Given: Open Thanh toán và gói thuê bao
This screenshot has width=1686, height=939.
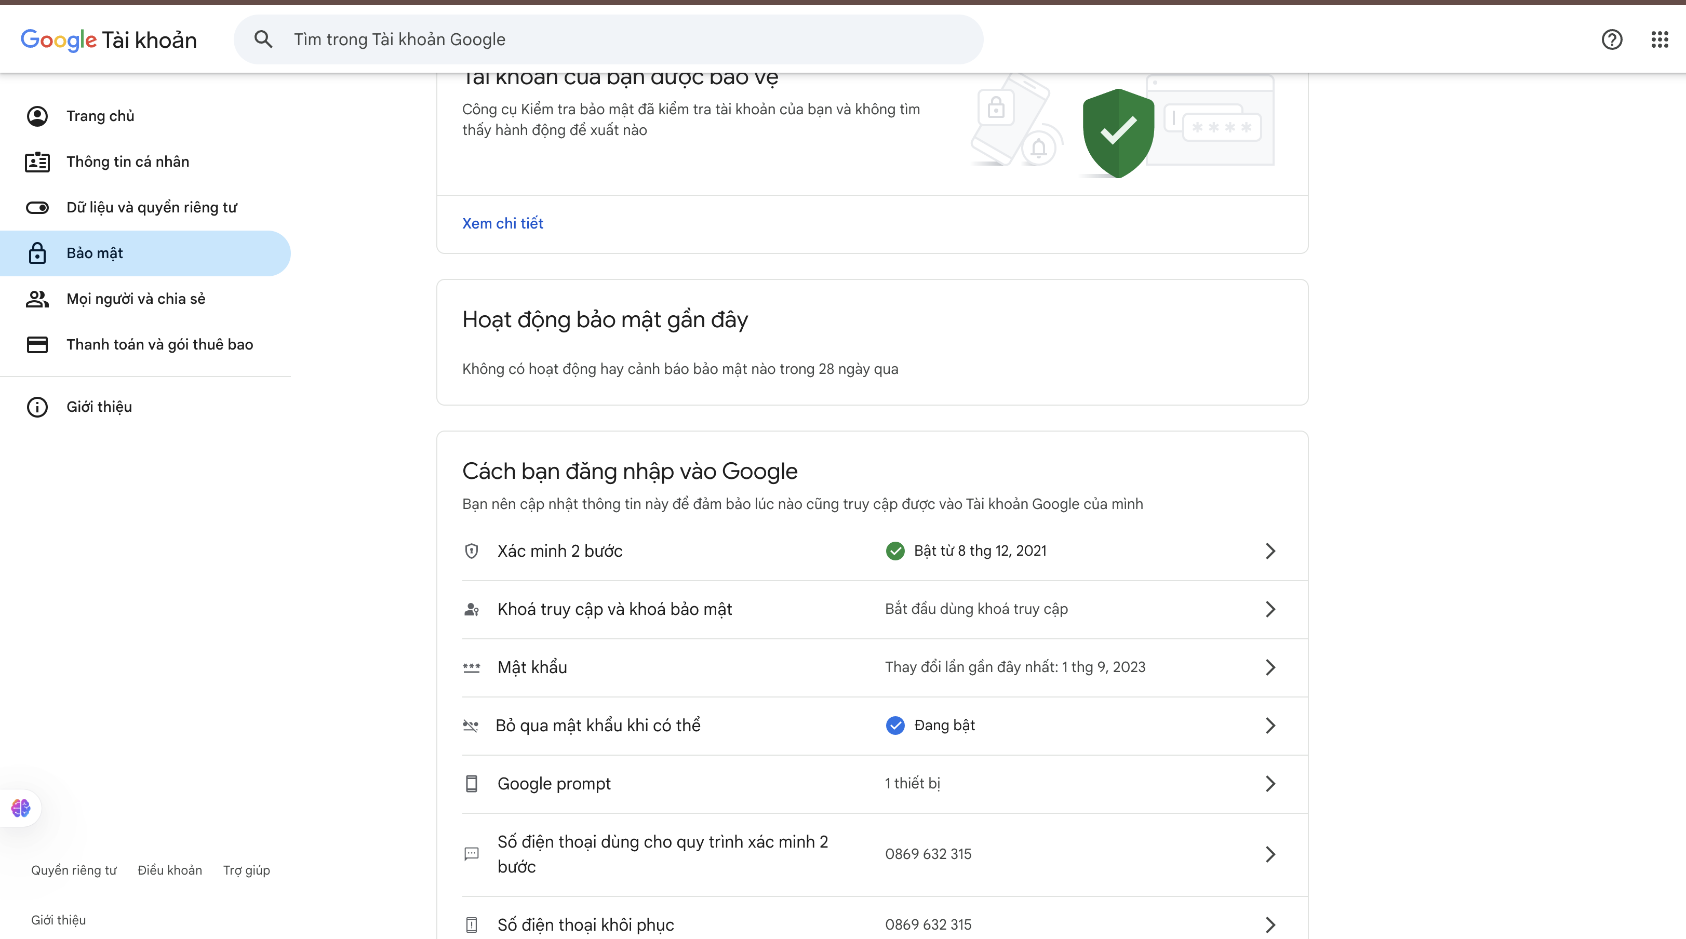Looking at the screenshot, I should (x=159, y=344).
